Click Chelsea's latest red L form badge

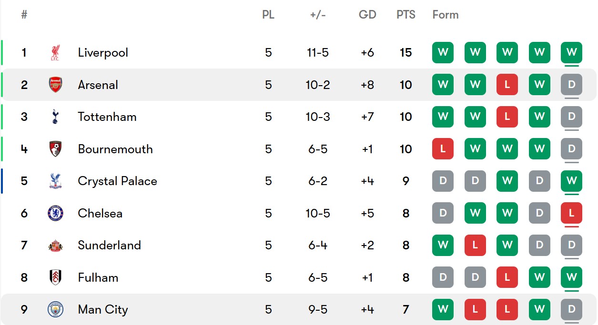click(x=571, y=213)
